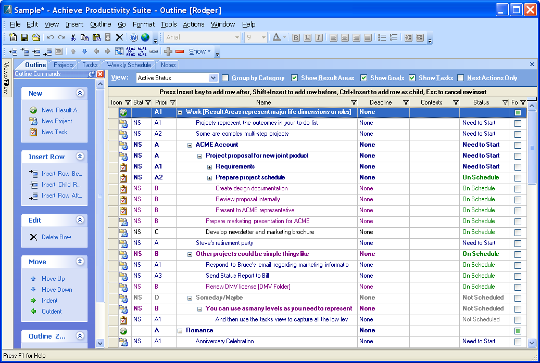
Task: Open the Active Status view dropdown
Action: click(213, 78)
